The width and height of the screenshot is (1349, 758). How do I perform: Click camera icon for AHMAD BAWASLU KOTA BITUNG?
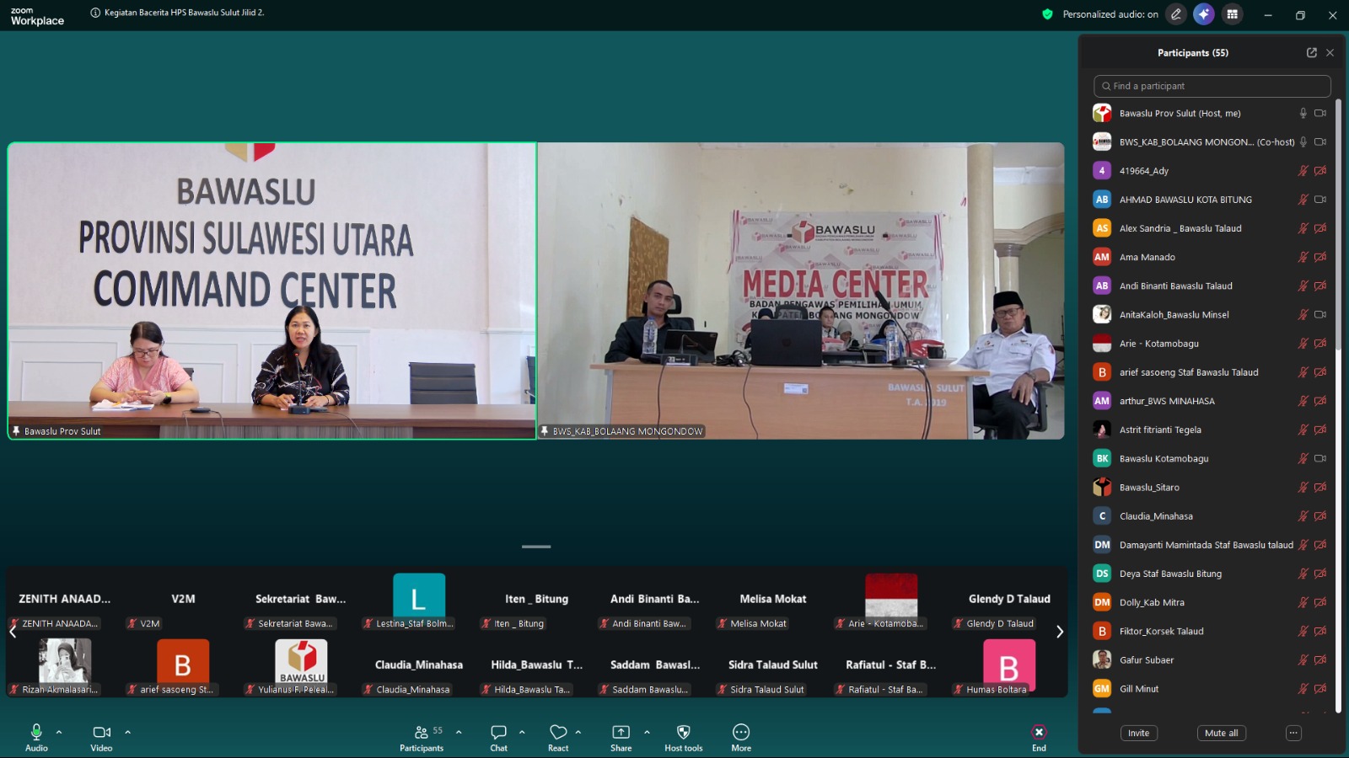[x=1320, y=200]
